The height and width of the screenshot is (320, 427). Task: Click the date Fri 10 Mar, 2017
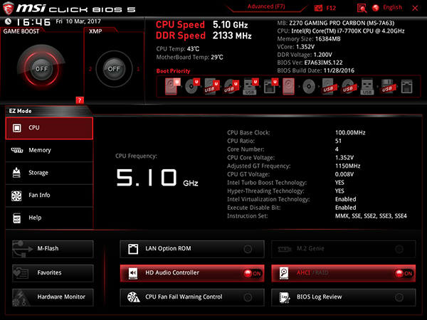pyautogui.click(x=78, y=21)
